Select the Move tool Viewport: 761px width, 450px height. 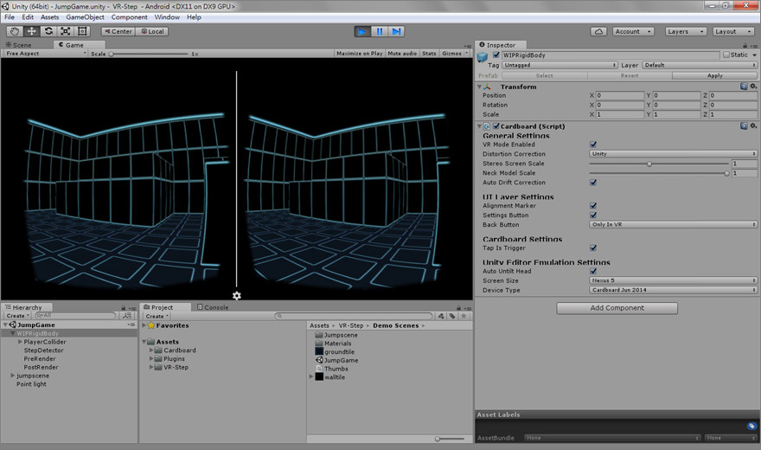coord(31,31)
